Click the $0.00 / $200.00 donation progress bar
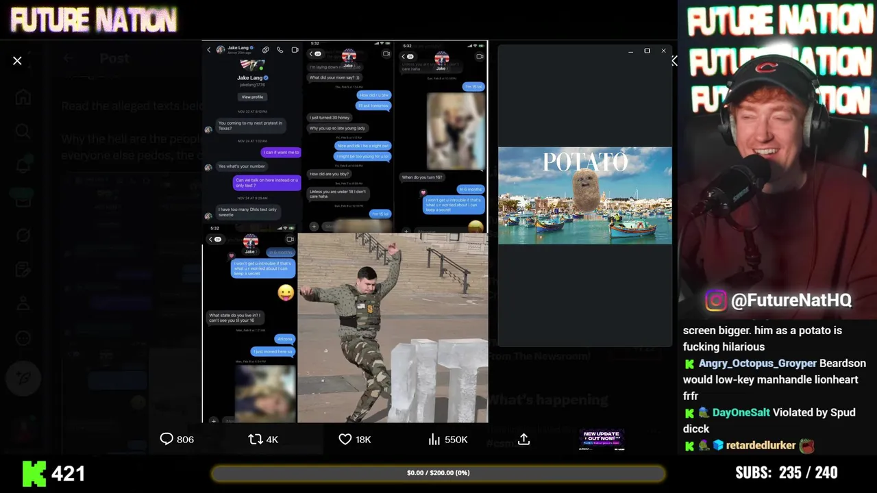Image resolution: width=877 pixels, height=493 pixels. click(438, 473)
